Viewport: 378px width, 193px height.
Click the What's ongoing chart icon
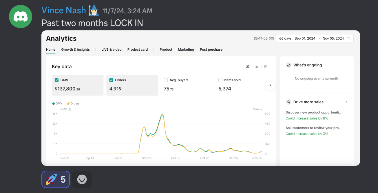(x=288, y=65)
